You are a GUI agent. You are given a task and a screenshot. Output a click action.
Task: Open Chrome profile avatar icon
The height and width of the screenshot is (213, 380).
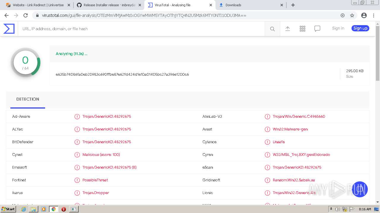(364, 15)
